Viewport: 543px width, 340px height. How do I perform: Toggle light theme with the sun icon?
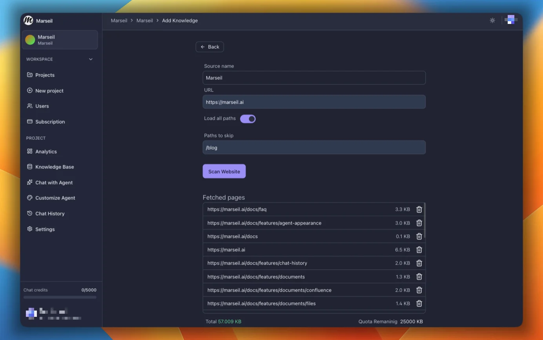[x=492, y=20]
